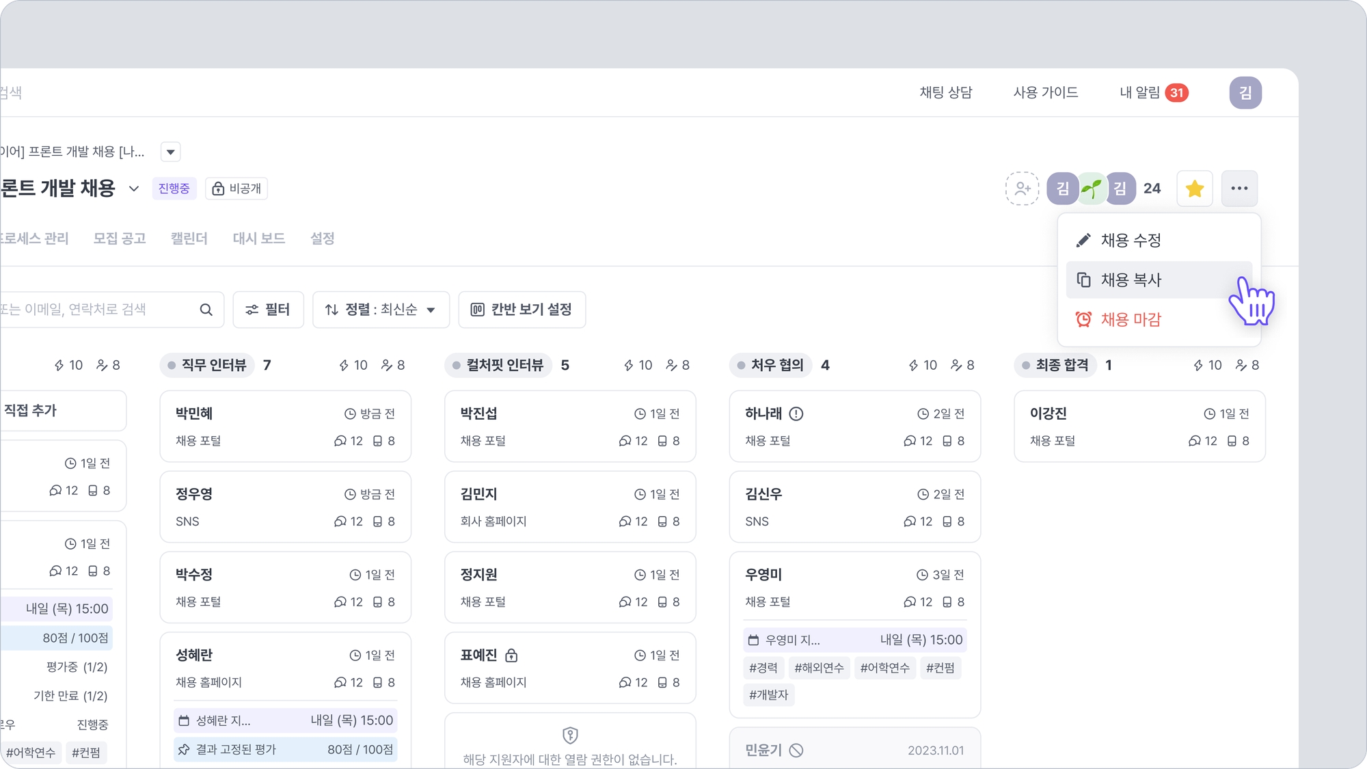1367x769 pixels.
Task: Click the person icon count in 최종 합격 column
Action: (x=1247, y=366)
